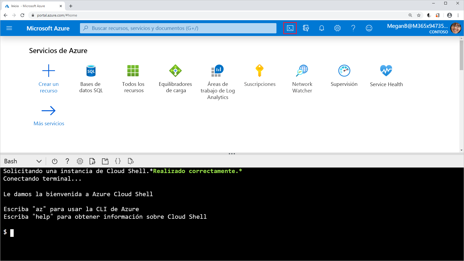464x261 pixels.
Task: Open the hamburger portal menu
Action: (x=9, y=28)
